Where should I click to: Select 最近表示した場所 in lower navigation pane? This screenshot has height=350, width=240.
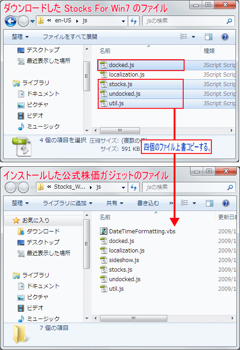[44, 253]
